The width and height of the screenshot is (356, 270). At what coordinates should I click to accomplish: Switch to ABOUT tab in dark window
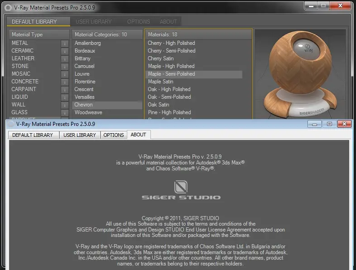pyautogui.click(x=168, y=22)
